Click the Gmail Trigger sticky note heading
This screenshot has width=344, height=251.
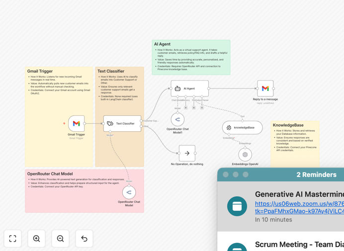tap(40, 71)
